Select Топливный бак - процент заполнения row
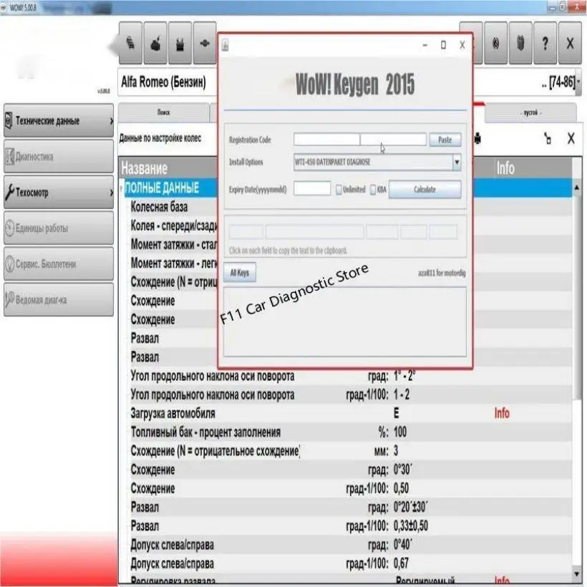 (x=205, y=432)
